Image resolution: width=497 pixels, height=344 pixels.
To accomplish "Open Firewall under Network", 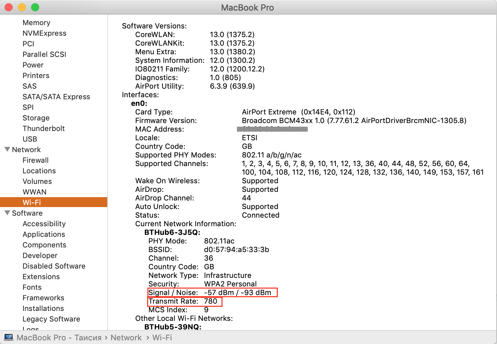I will pyautogui.click(x=35, y=160).
